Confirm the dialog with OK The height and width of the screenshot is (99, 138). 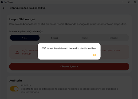point(94,55)
